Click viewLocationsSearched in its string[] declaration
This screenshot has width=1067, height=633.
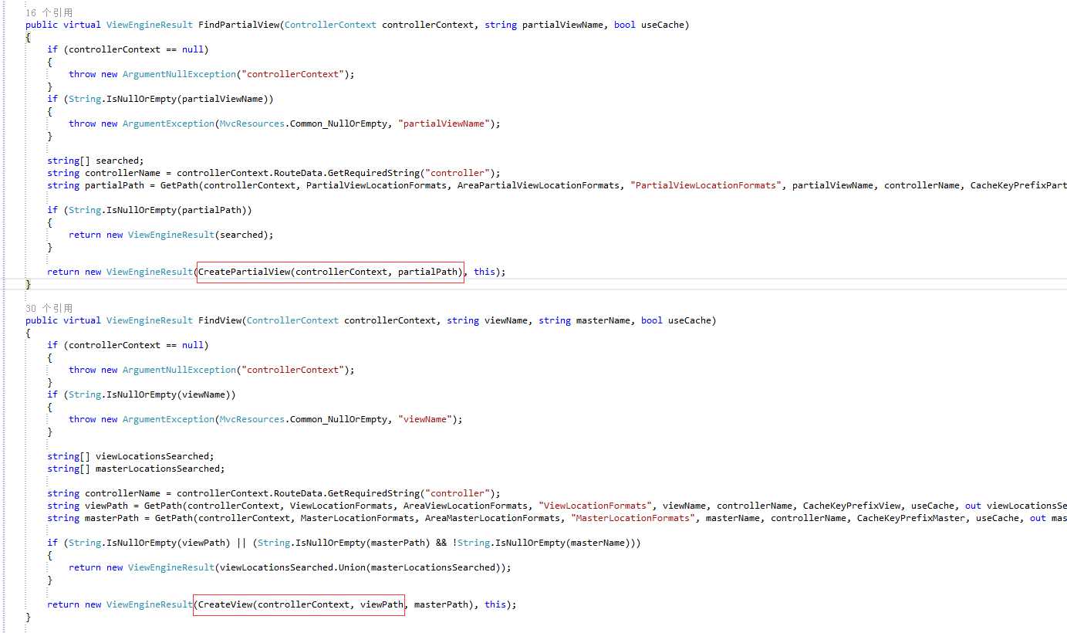152,456
